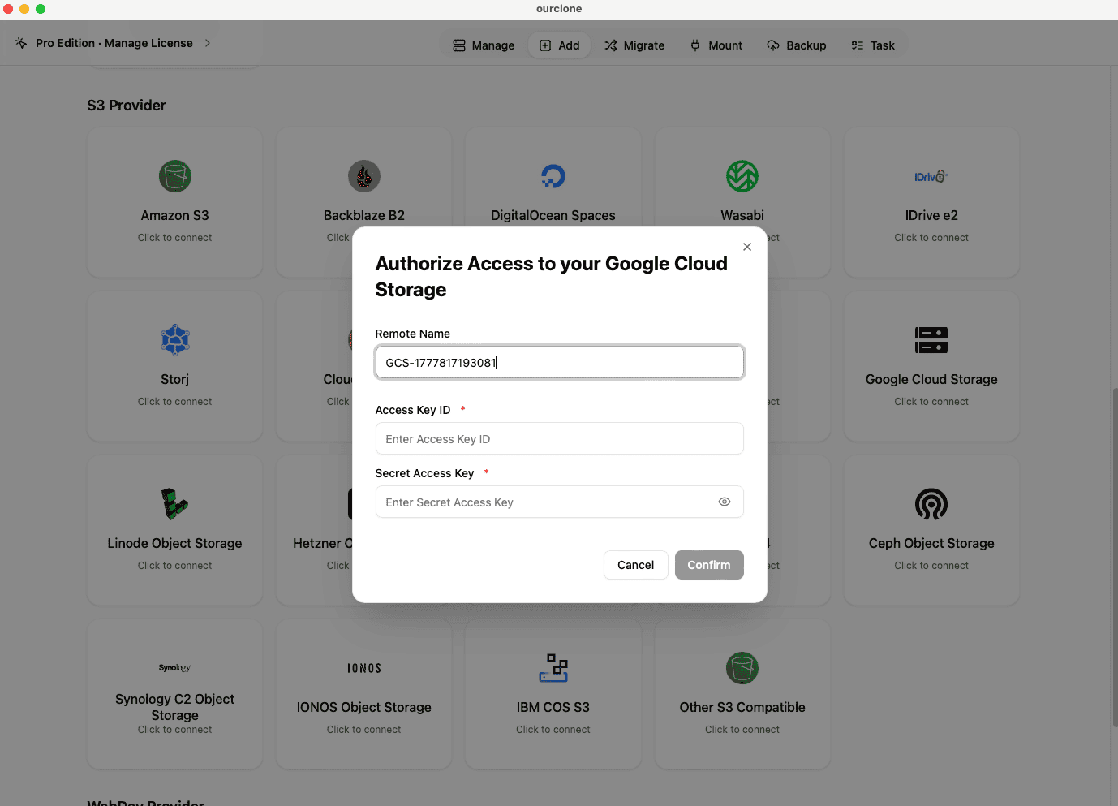This screenshot has width=1118, height=806.
Task: Click the Linode Object Storage cube icon
Action: point(175,504)
